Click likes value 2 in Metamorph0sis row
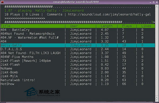 click(142, 34)
